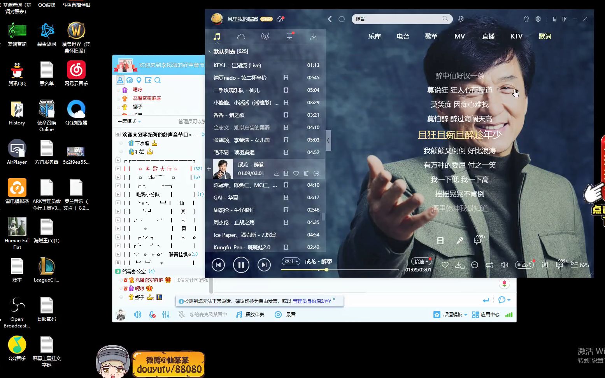Screen dimensions: 605x378
Task: Switch to 歌单 tab
Action: tap(431, 37)
